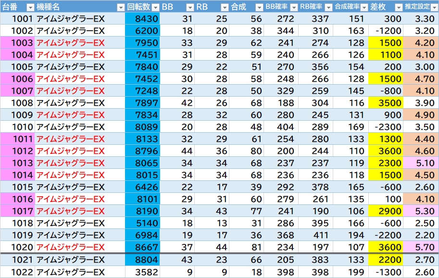Screen dimensions: 439x278
Task: Select spin count cell 8796
Action: [x=142, y=151]
